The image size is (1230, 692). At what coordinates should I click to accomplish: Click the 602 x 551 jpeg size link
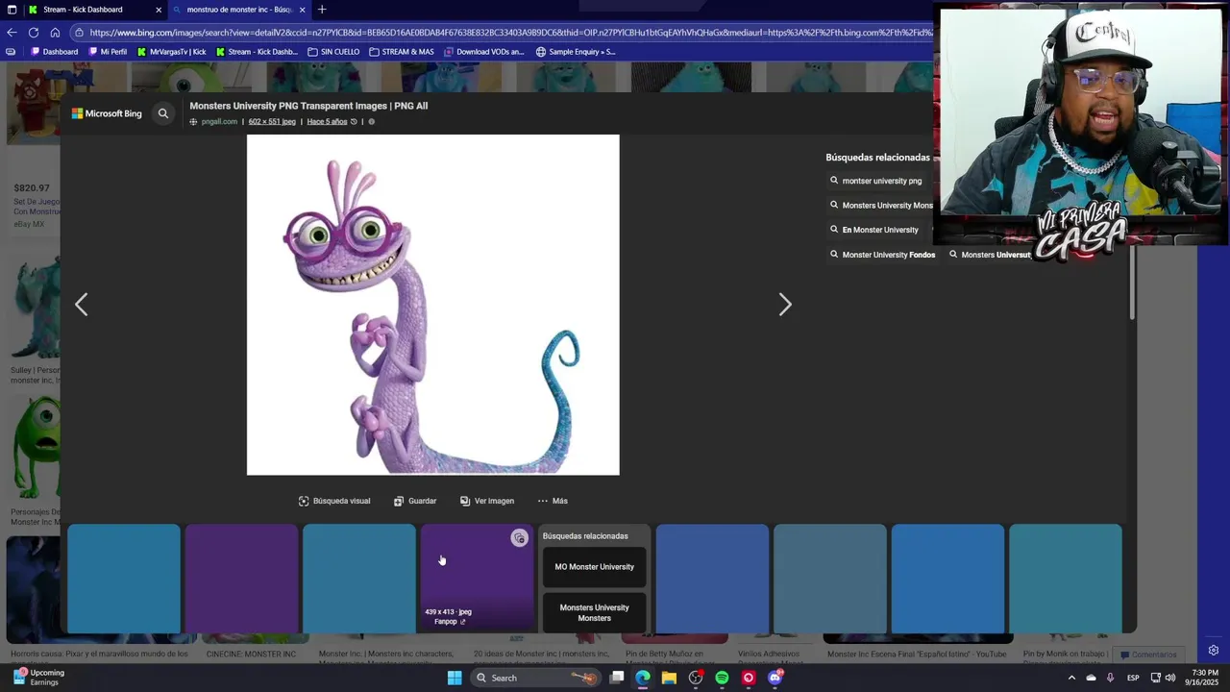click(272, 122)
